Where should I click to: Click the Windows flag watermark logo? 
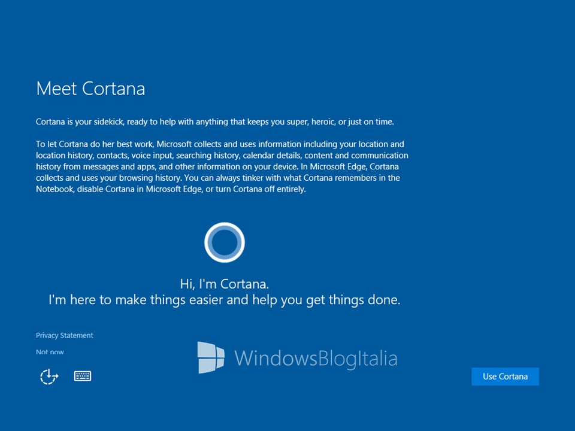(211, 357)
